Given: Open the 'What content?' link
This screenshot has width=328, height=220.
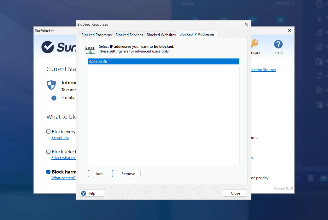Looking at the screenshot, I should coord(64,178).
